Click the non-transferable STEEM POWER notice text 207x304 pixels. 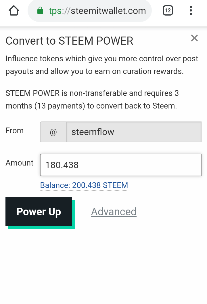(x=92, y=100)
